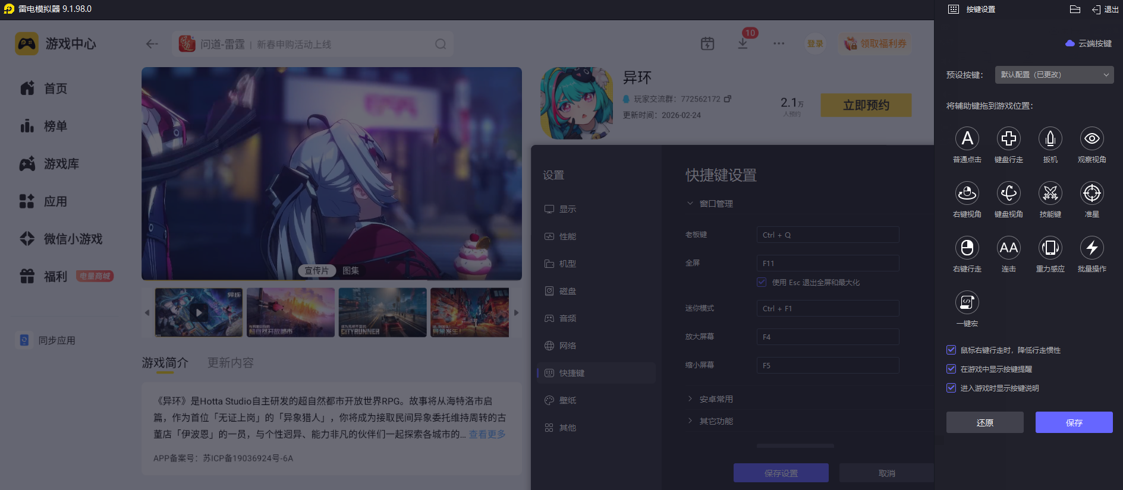Screen dimensions: 1123x490
Task: Go back with the left arrow
Action: [x=152, y=44]
